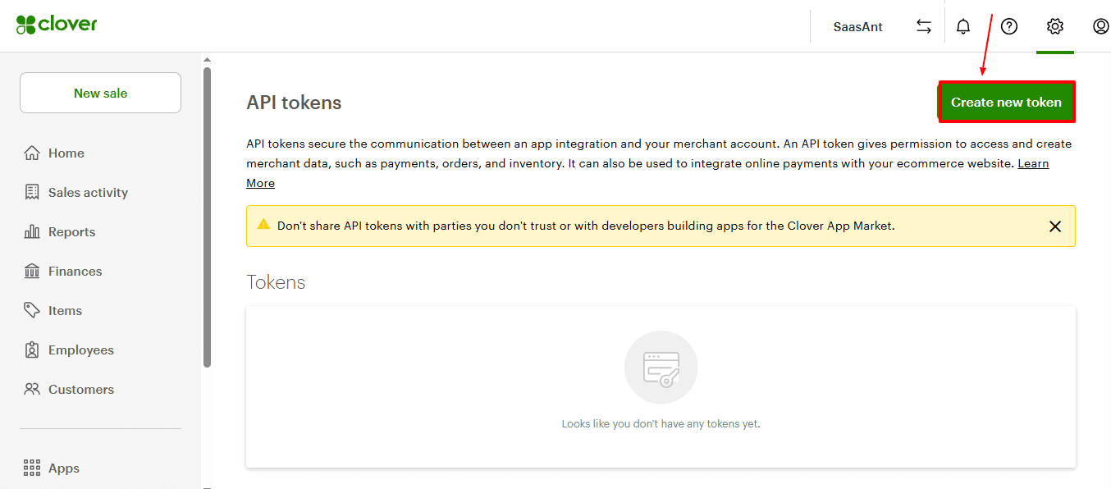Click the Customers people icon
1111x489 pixels.
(32, 389)
